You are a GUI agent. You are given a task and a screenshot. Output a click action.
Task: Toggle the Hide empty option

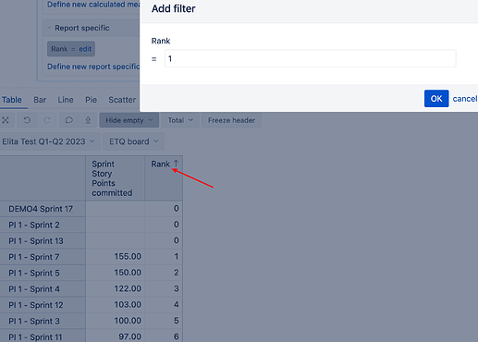[x=129, y=120]
